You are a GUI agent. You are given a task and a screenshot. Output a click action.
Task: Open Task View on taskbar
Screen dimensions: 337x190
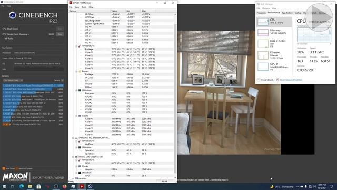click(x=13, y=186)
